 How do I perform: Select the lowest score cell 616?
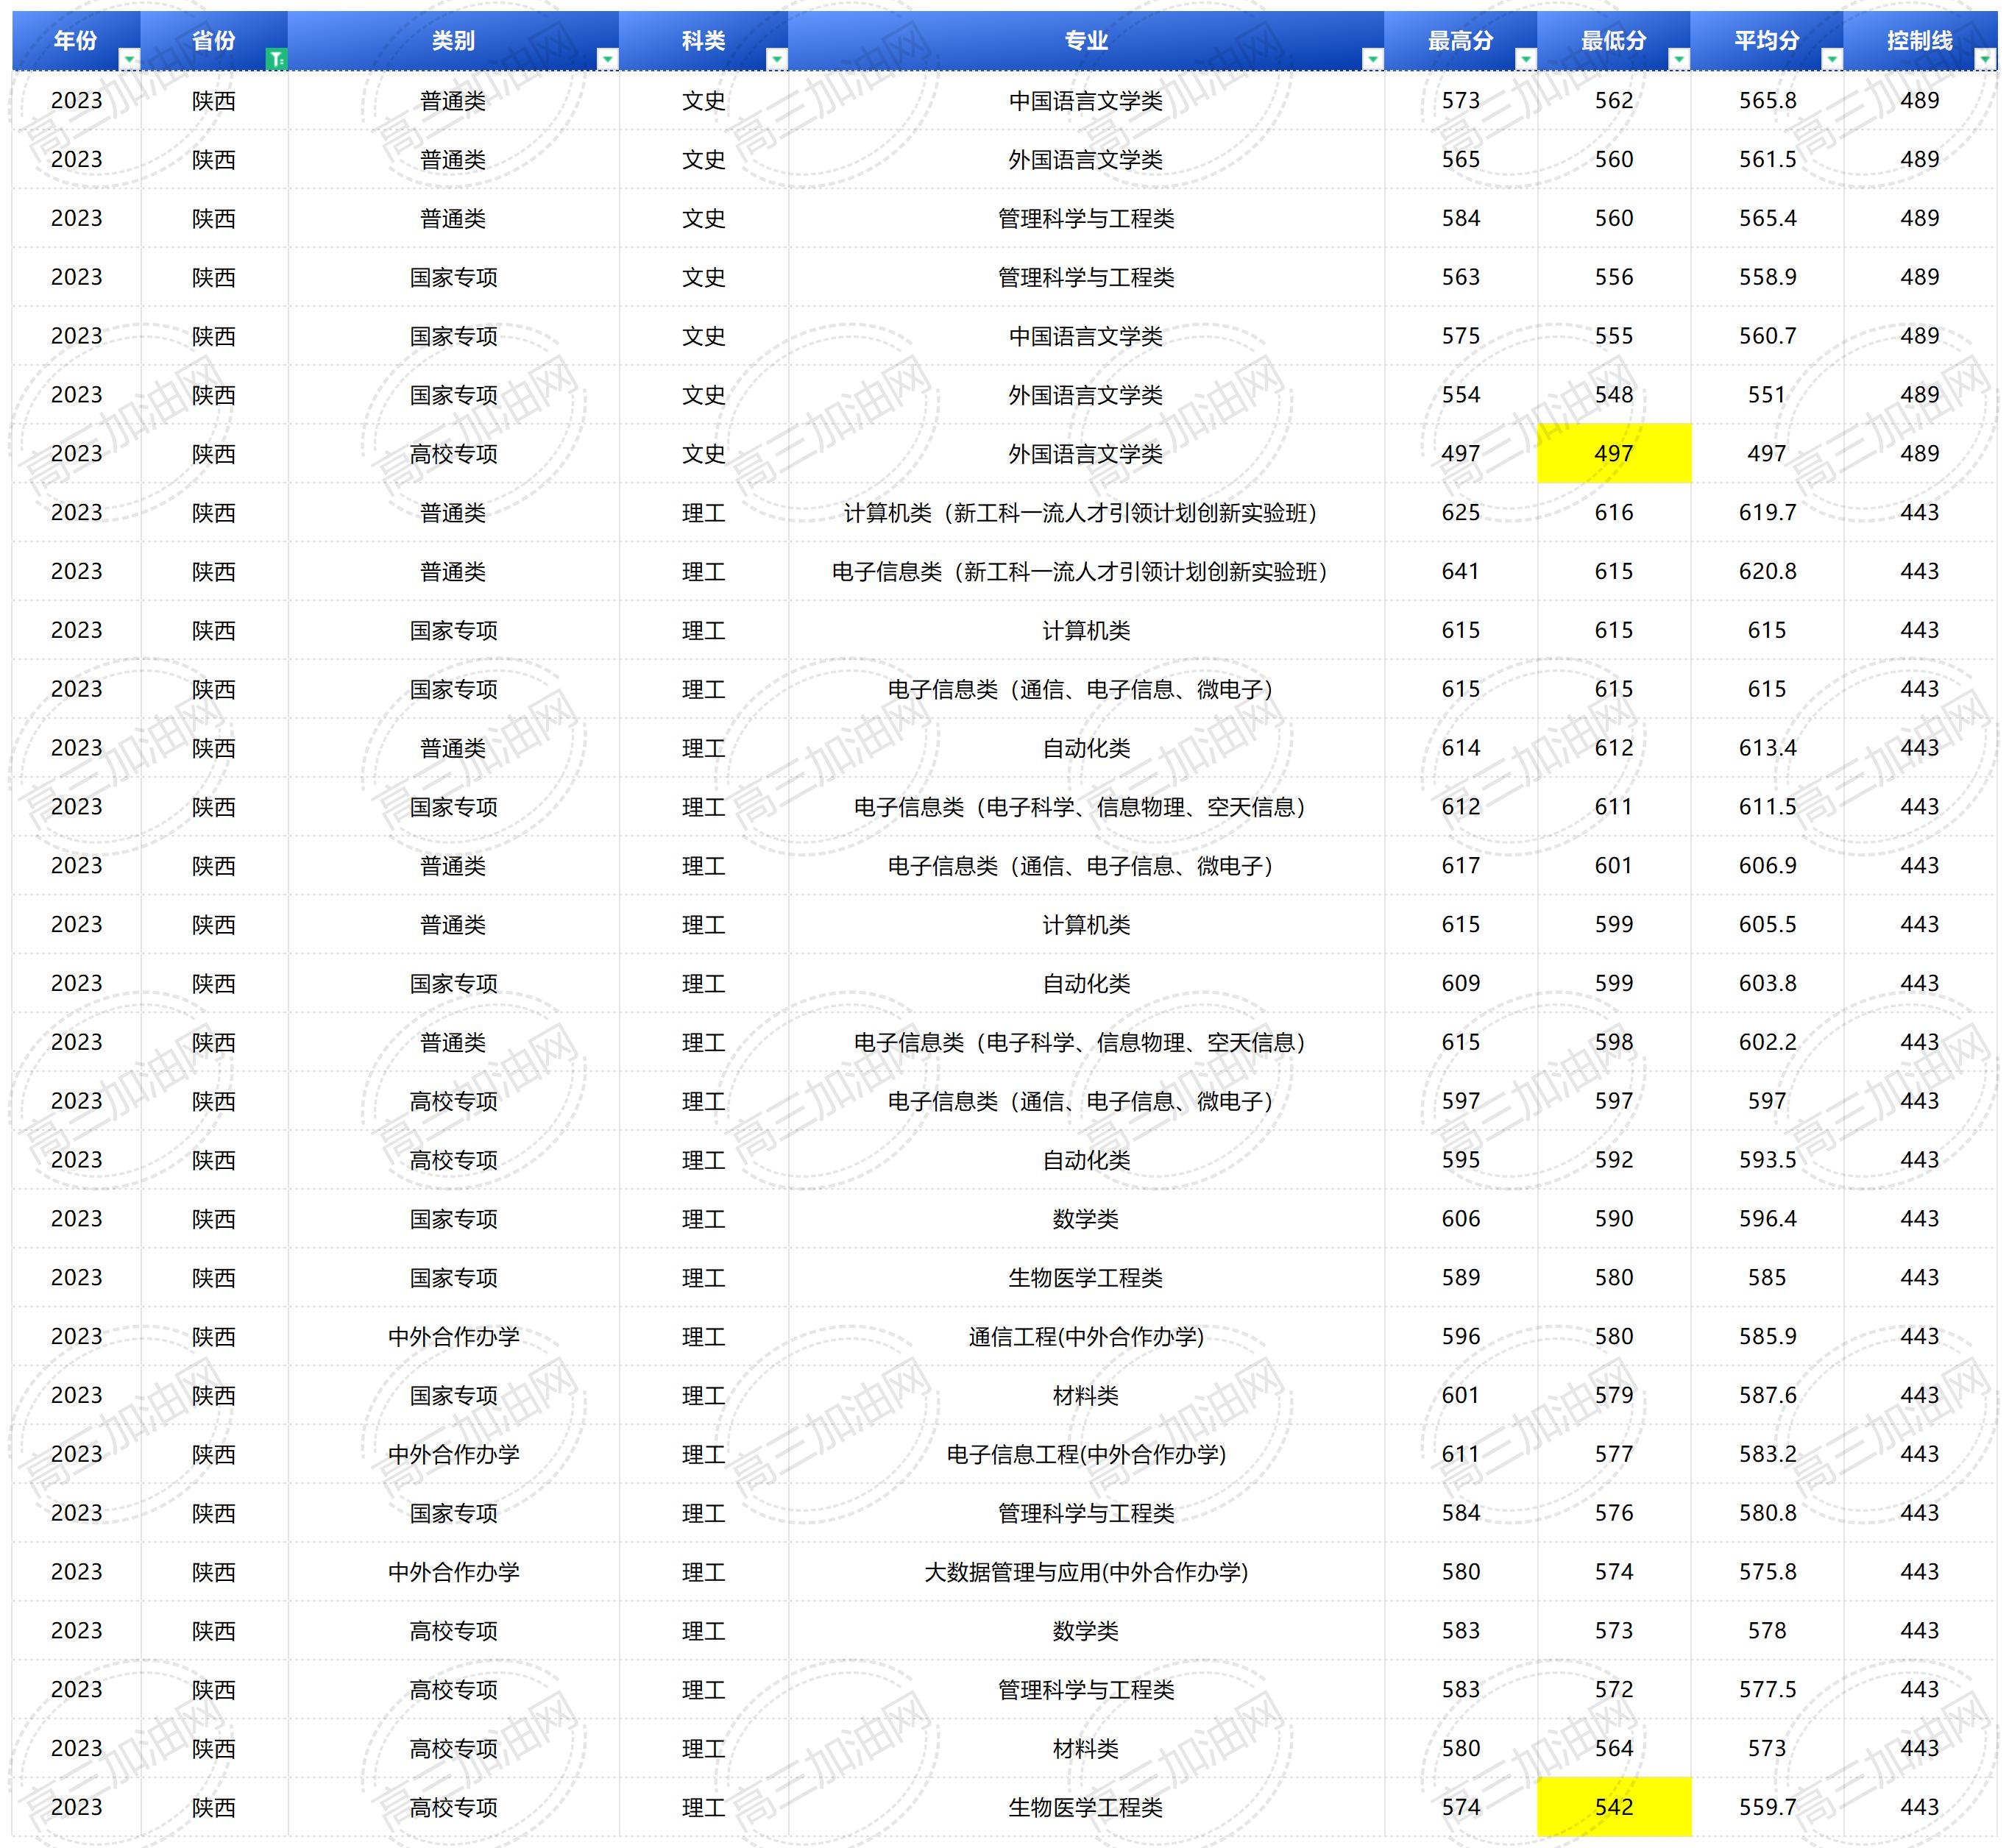(x=1614, y=512)
